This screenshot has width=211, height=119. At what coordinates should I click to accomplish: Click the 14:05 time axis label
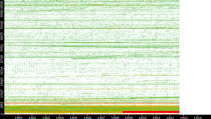point(73,118)
